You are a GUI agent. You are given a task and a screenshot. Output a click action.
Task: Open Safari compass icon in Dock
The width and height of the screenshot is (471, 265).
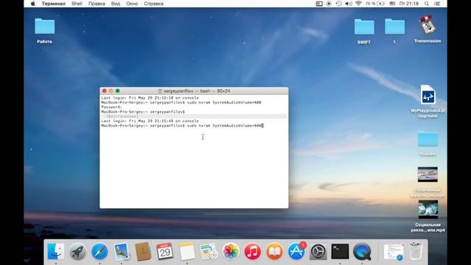99,251
